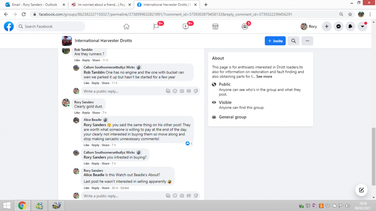Attach a photo in reply box under Callum's comment
The image size is (376, 211).
click(x=182, y=91)
